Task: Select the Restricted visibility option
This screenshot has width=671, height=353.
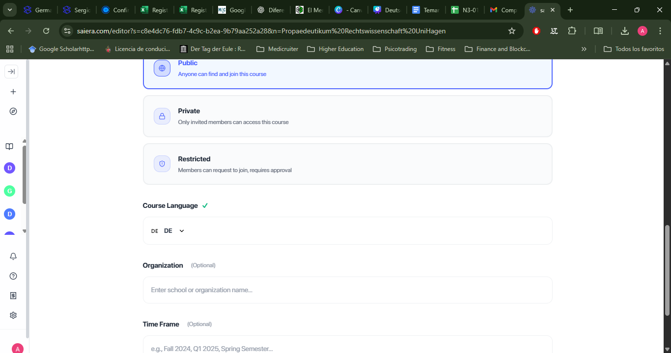Action: [347, 164]
